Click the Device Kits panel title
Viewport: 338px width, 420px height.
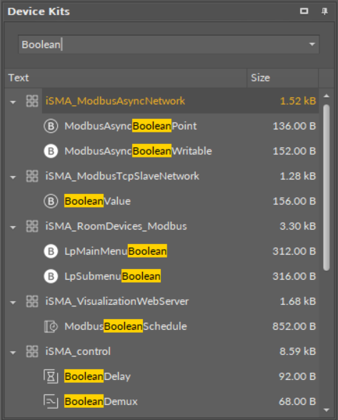(39, 11)
